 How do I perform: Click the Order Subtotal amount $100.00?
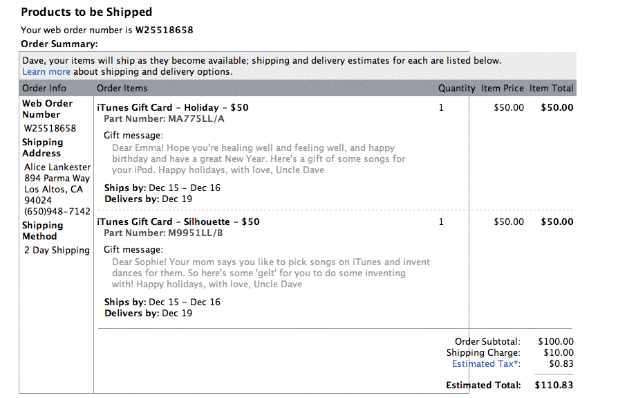[x=556, y=342]
